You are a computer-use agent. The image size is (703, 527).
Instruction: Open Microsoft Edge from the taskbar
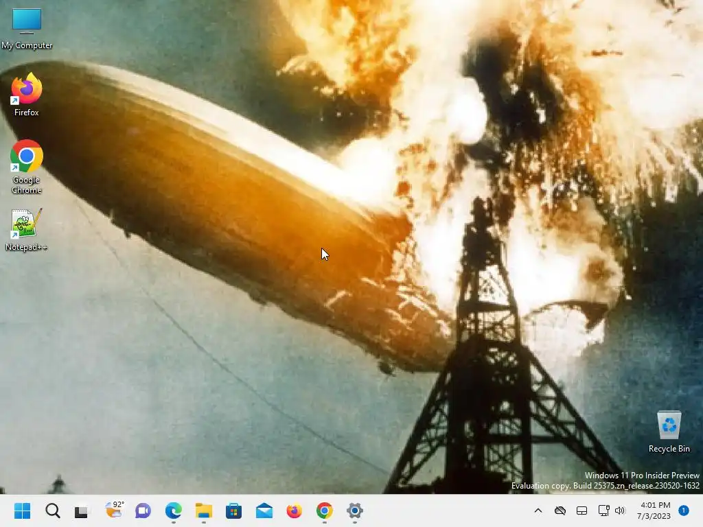(x=174, y=511)
